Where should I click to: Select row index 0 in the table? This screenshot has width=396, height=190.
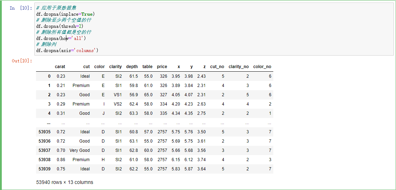point(49,76)
